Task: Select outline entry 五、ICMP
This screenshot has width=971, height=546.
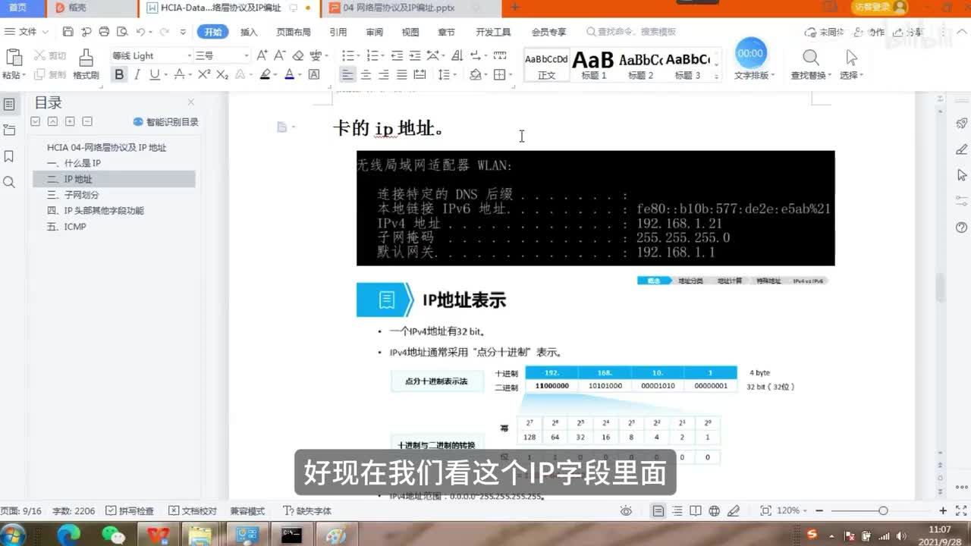Action: click(x=67, y=227)
